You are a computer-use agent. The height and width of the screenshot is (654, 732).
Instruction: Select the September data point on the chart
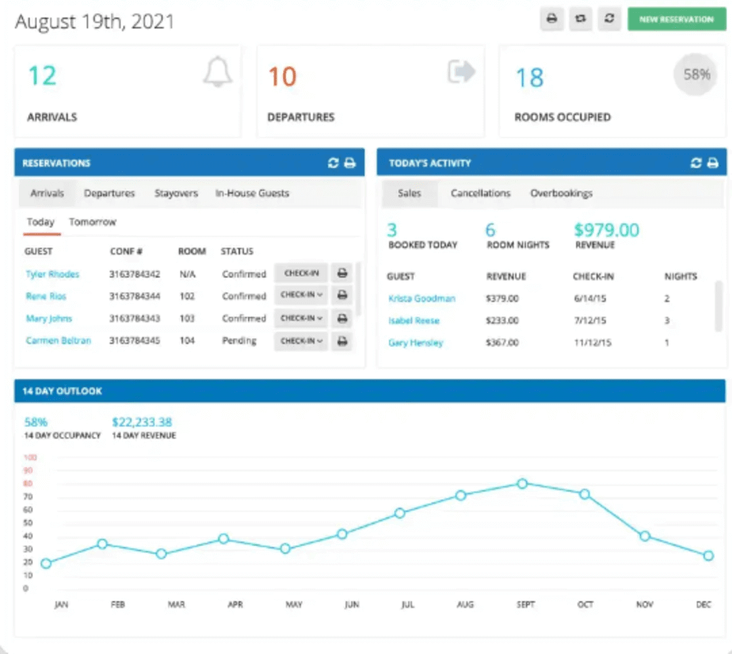click(522, 484)
